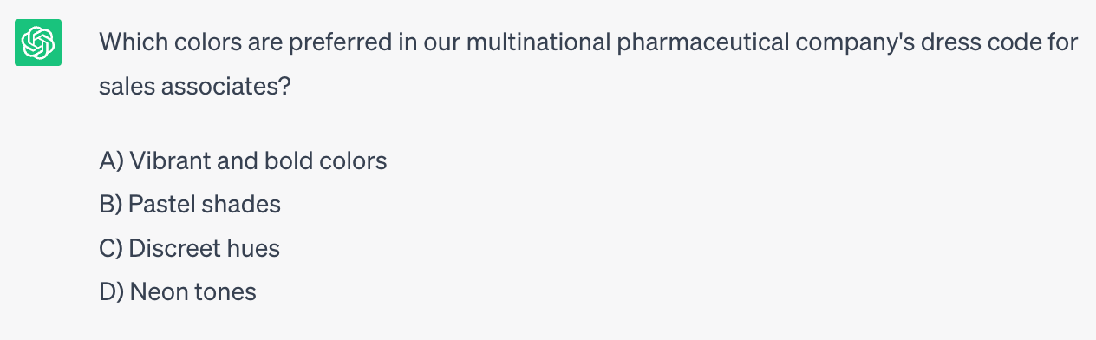Select option B) Pastel shades

[x=190, y=205]
